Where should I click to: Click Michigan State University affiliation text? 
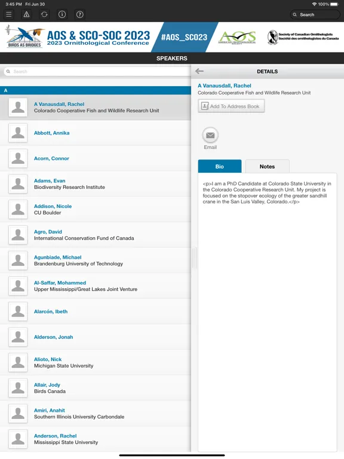63,366
